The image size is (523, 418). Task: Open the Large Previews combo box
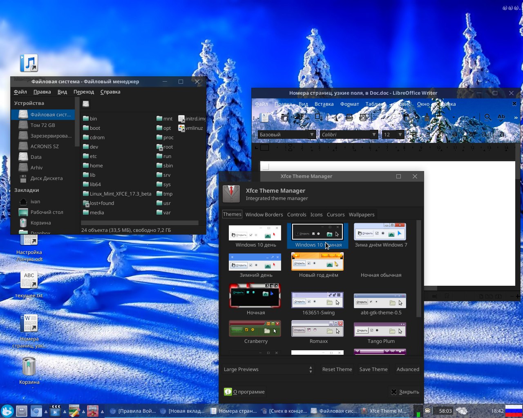[268, 369]
